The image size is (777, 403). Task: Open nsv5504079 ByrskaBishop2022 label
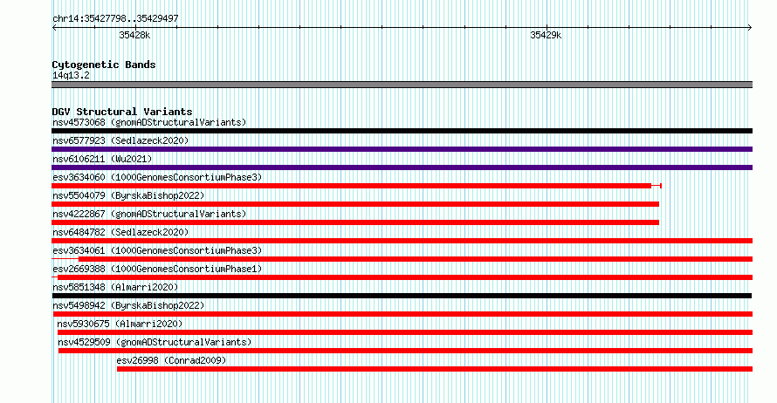coord(128,195)
